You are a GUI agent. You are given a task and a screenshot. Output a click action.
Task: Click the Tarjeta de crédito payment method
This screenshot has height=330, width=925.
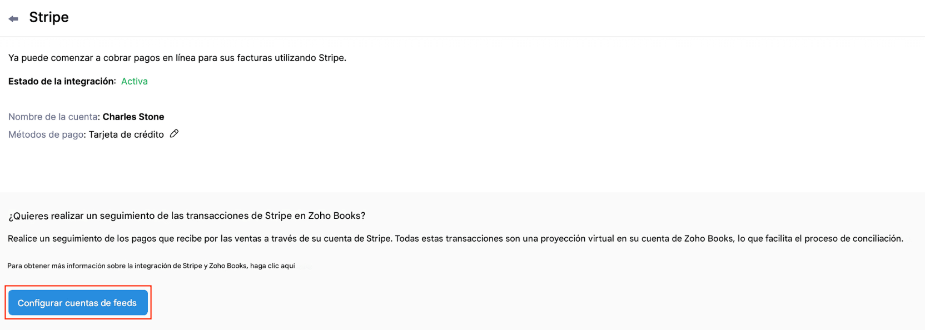[126, 134]
